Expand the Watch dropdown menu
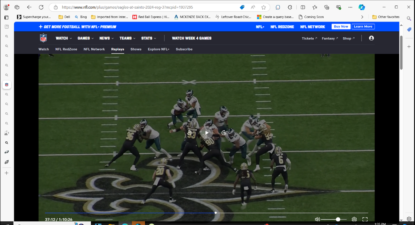This screenshot has height=225, width=415. (63, 38)
